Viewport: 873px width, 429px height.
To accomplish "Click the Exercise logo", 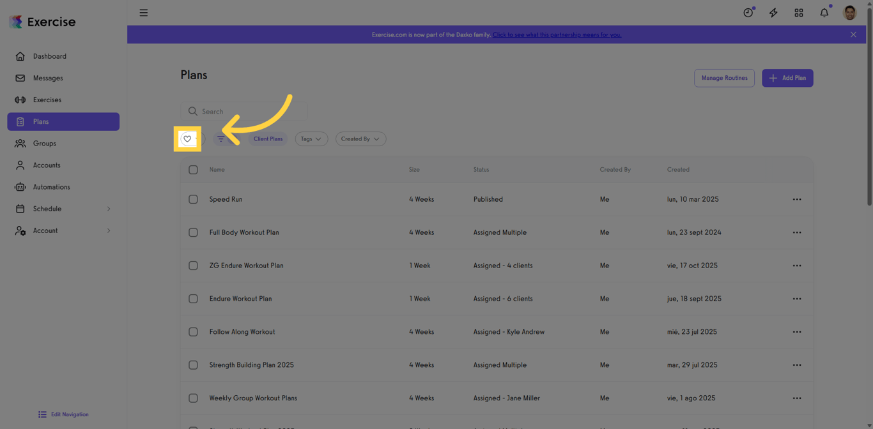I will point(42,22).
